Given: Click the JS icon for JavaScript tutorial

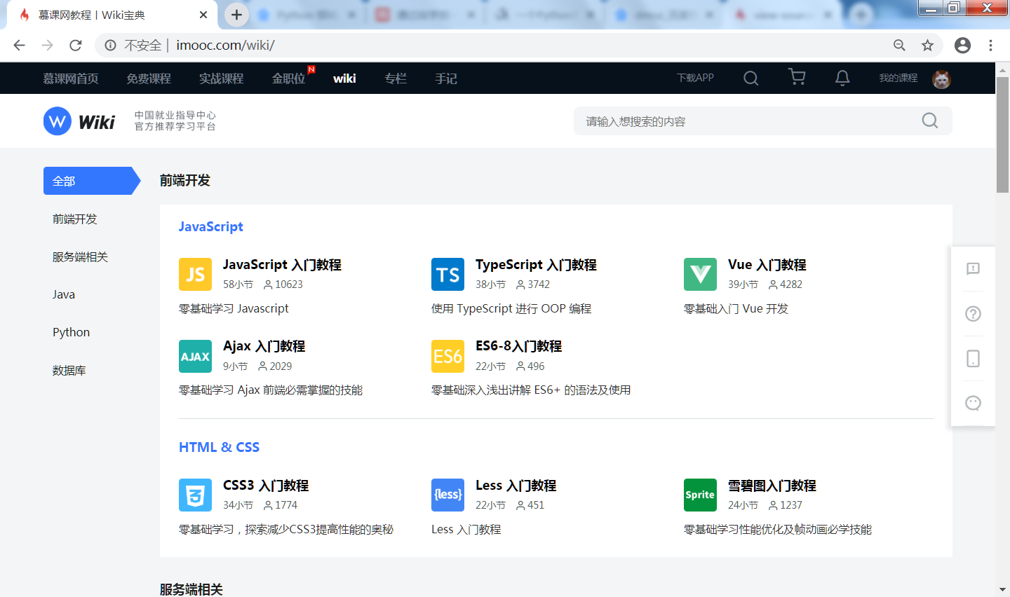Looking at the screenshot, I should [195, 274].
